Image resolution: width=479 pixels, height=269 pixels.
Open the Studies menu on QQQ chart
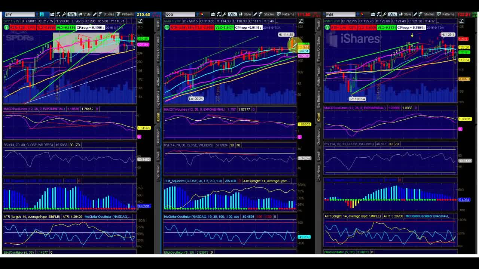click(267, 14)
